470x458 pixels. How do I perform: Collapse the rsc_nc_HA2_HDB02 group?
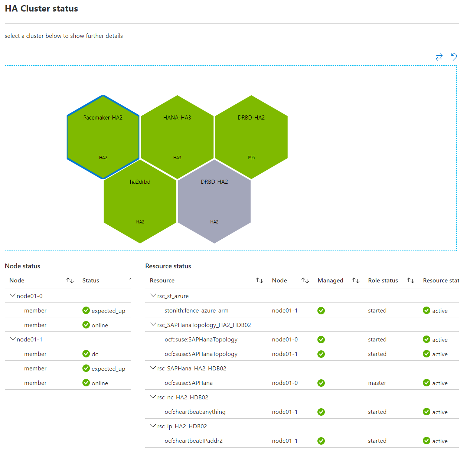(153, 397)
